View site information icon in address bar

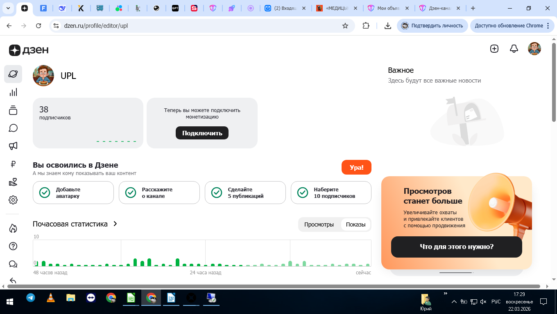[x=56, y=25]
